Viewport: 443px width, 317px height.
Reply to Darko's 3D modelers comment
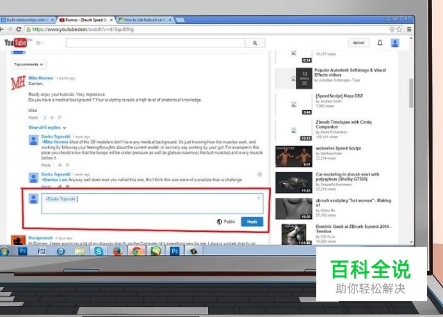[x=45, y=165]
